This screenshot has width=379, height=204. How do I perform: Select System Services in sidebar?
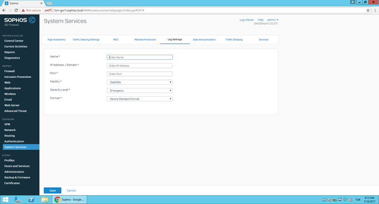(21, 147)
